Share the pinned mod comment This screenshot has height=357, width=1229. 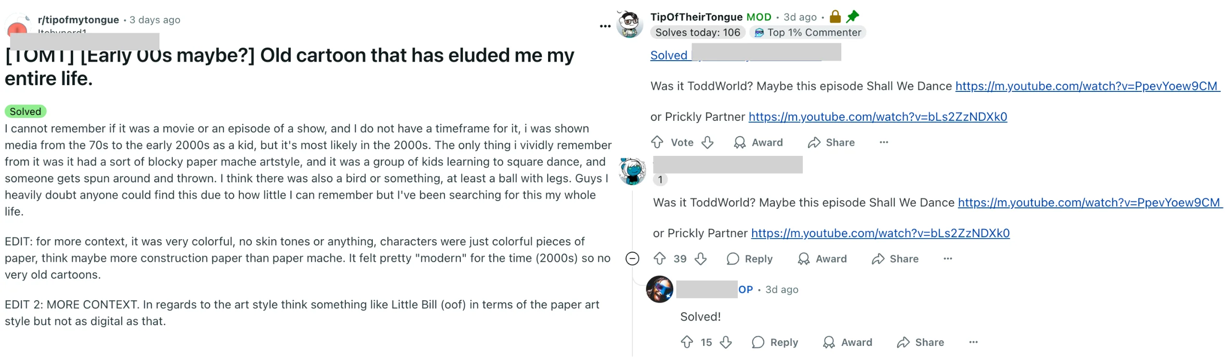click(831, 142)
